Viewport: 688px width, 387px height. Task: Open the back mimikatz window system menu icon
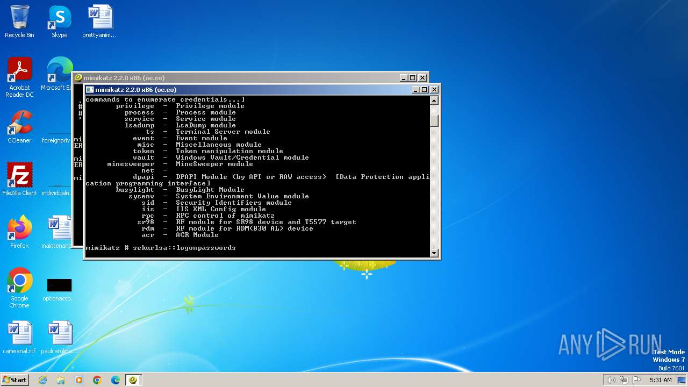click(x=78, y=78)
